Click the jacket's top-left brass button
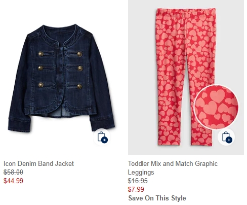Viewport: 247px width, 205px height. pyautogui.click(x=41, y=54)
